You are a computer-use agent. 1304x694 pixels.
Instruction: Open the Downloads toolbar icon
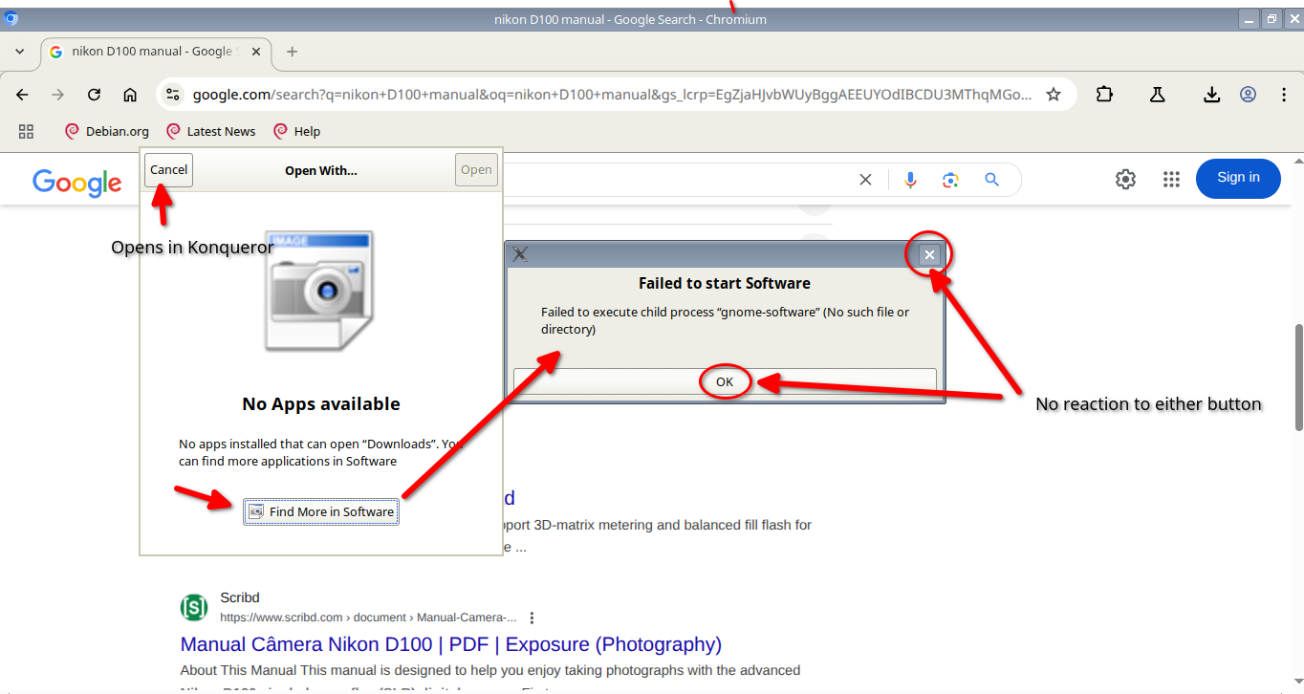[x=1211, y=95]
